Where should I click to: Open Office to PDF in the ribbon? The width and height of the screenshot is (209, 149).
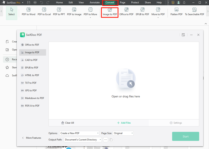[126, 12]
